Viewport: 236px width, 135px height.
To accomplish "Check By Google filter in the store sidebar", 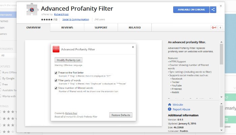I will coord(0,78).
